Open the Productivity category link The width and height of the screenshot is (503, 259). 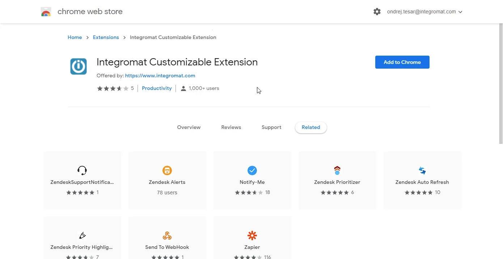[157, 88]
